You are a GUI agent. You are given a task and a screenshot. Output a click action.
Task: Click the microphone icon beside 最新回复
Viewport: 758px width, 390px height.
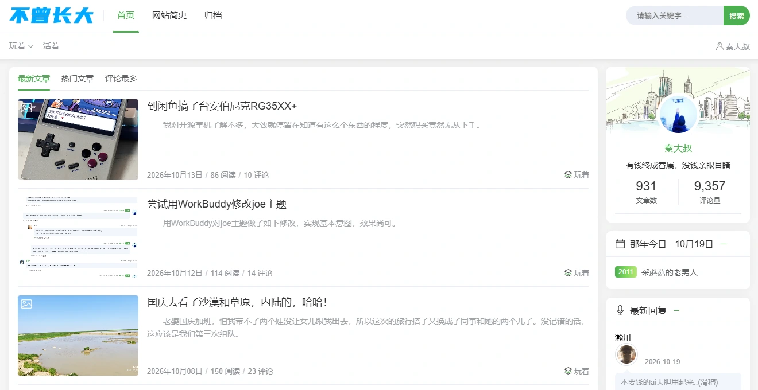[x=620, y=310]
